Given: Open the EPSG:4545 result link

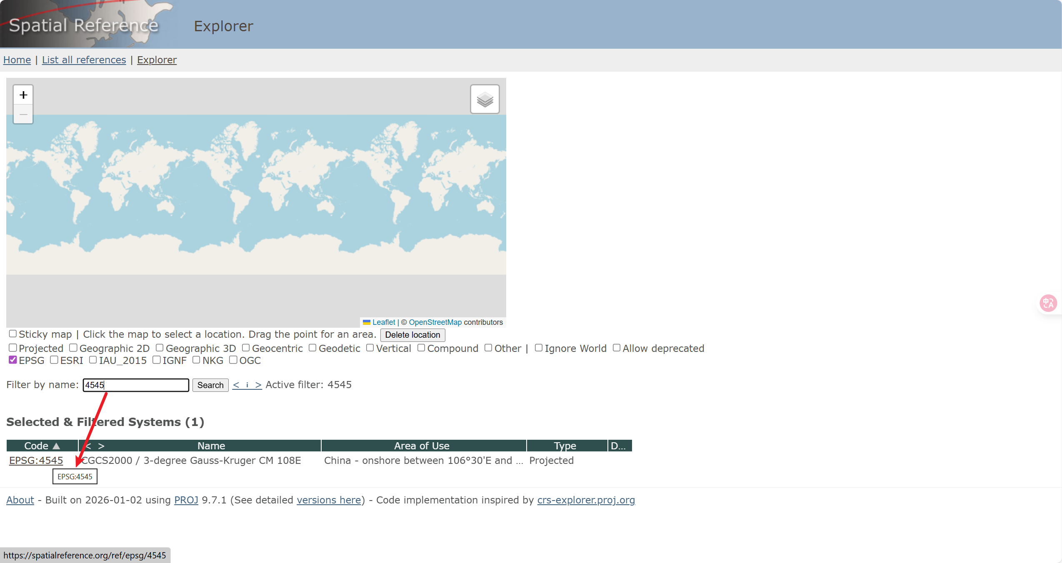Looking at the screenshot, I should [x=36, y=461].
